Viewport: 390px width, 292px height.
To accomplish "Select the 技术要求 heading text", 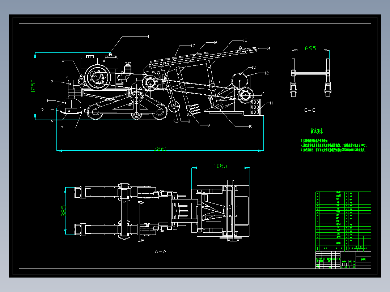I will click(317, 131).
